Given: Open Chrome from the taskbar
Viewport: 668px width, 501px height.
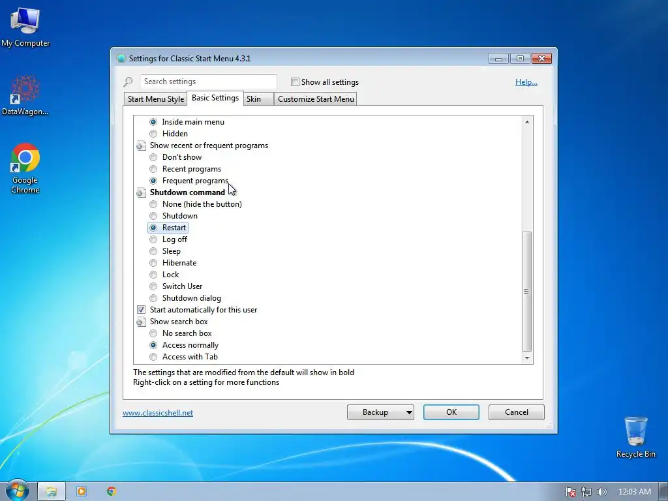Looking at the screenshot, I should click(112, 491).
